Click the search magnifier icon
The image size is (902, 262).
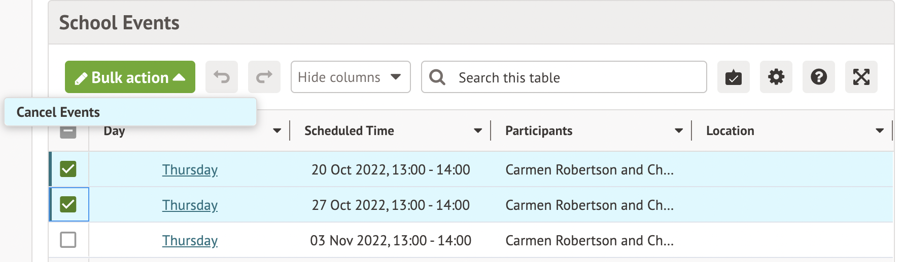tap(437, 77)
